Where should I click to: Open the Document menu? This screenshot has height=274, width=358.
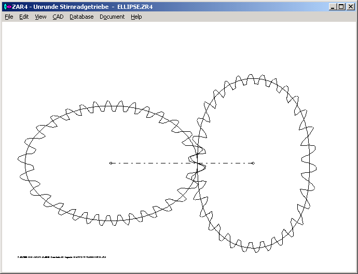[112, 17]
